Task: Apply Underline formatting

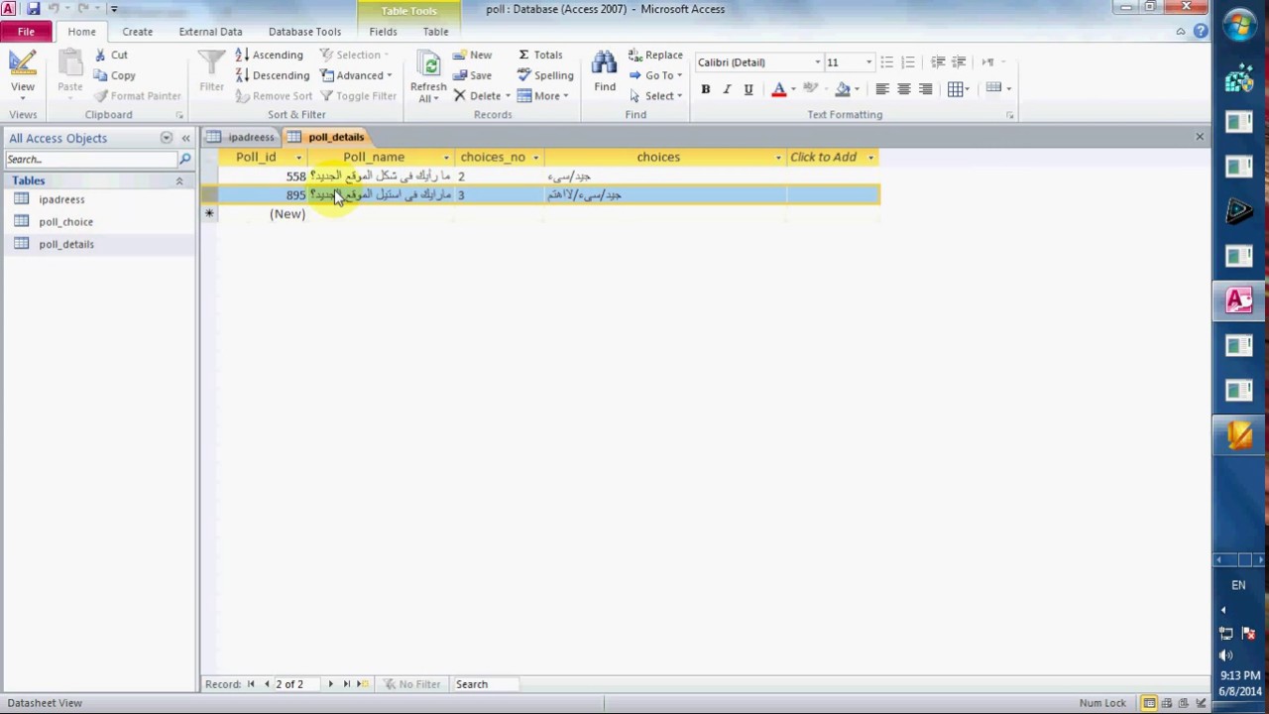Action: [749, 89]
